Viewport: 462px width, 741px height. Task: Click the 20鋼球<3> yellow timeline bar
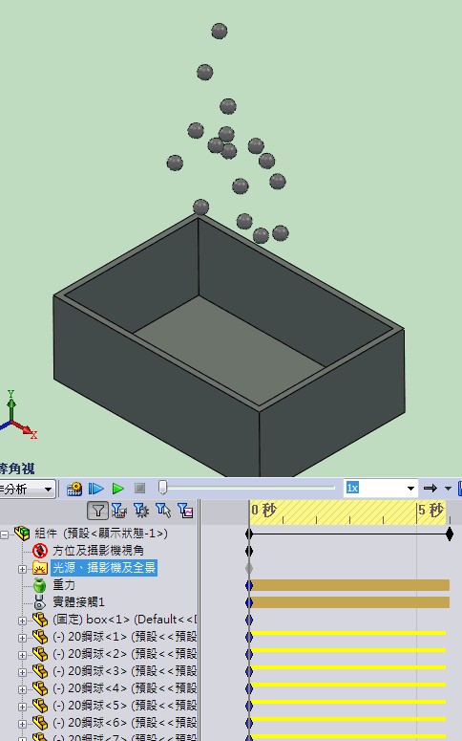coord(347,667)
